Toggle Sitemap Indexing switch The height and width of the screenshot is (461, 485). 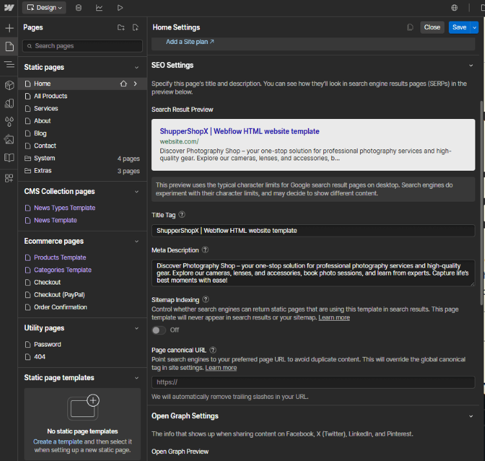(x=158, y=330)
